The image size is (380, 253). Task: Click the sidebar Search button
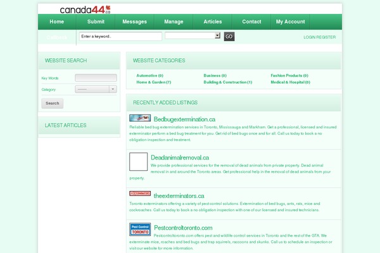[x=53, y=103]
